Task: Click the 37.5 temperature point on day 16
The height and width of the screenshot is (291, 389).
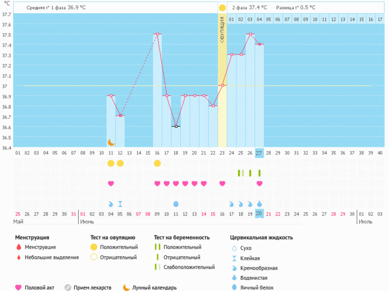Action: pos(157,34)
